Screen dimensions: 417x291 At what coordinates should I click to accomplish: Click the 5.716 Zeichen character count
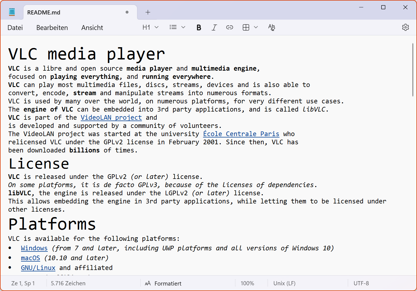click(x=68, y=283)
